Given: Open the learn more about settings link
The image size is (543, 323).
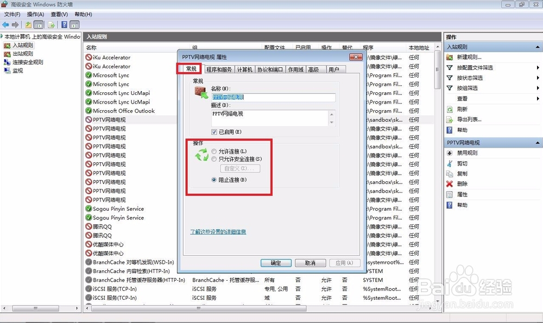Looking at the screenshot, I should point(218,232).
